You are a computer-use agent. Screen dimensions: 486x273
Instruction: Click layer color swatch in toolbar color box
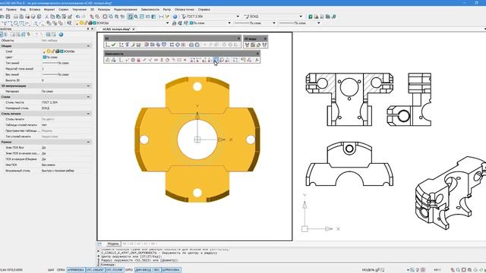click(x=191, y=23)
